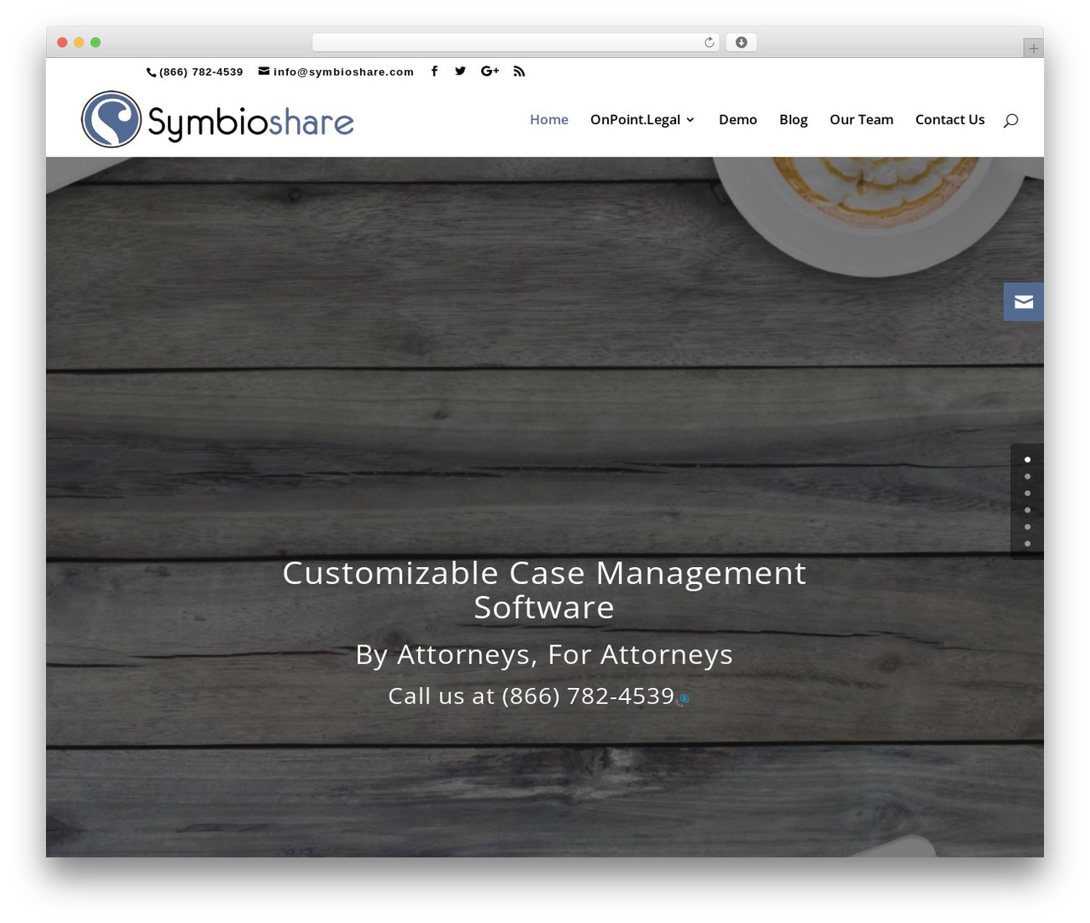Click the search magnifier icon in navigation
Screen dimensions: 1090x923
click(x=1011, y=120)
